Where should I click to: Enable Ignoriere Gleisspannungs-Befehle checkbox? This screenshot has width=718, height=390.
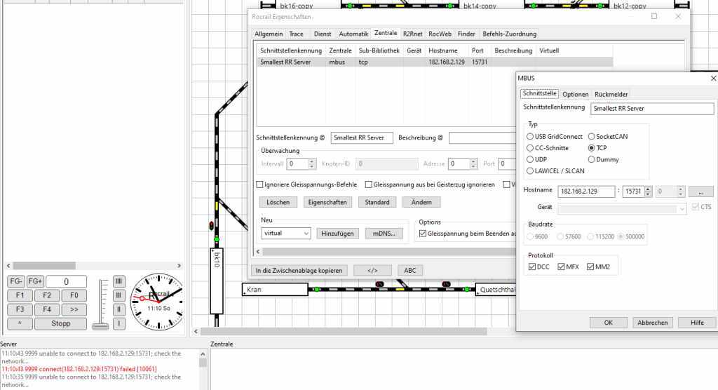[260, 184]
